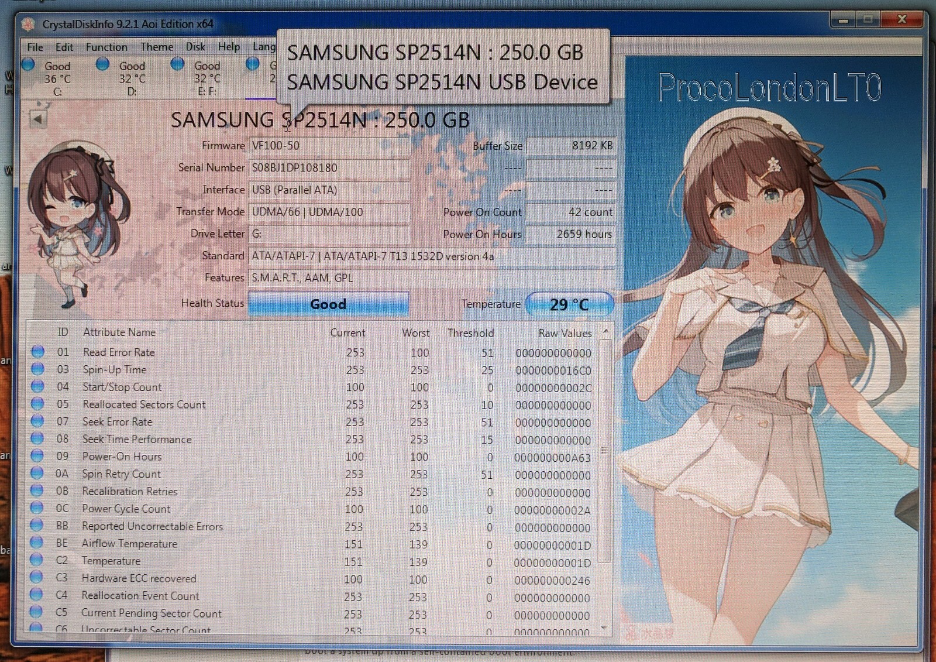Click the Spin-Up Time status orb
This screenshot has width=936, height=662.
pos(37,369)
